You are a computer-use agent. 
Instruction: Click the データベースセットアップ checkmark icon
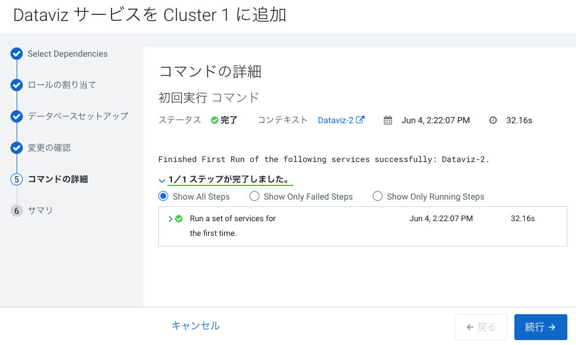(17, 116)
